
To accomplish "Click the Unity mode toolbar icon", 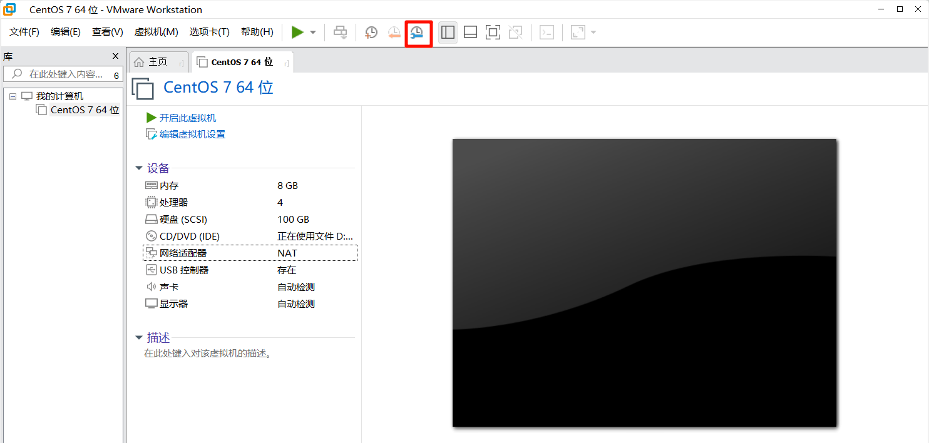I will click(x=516, y=33).
